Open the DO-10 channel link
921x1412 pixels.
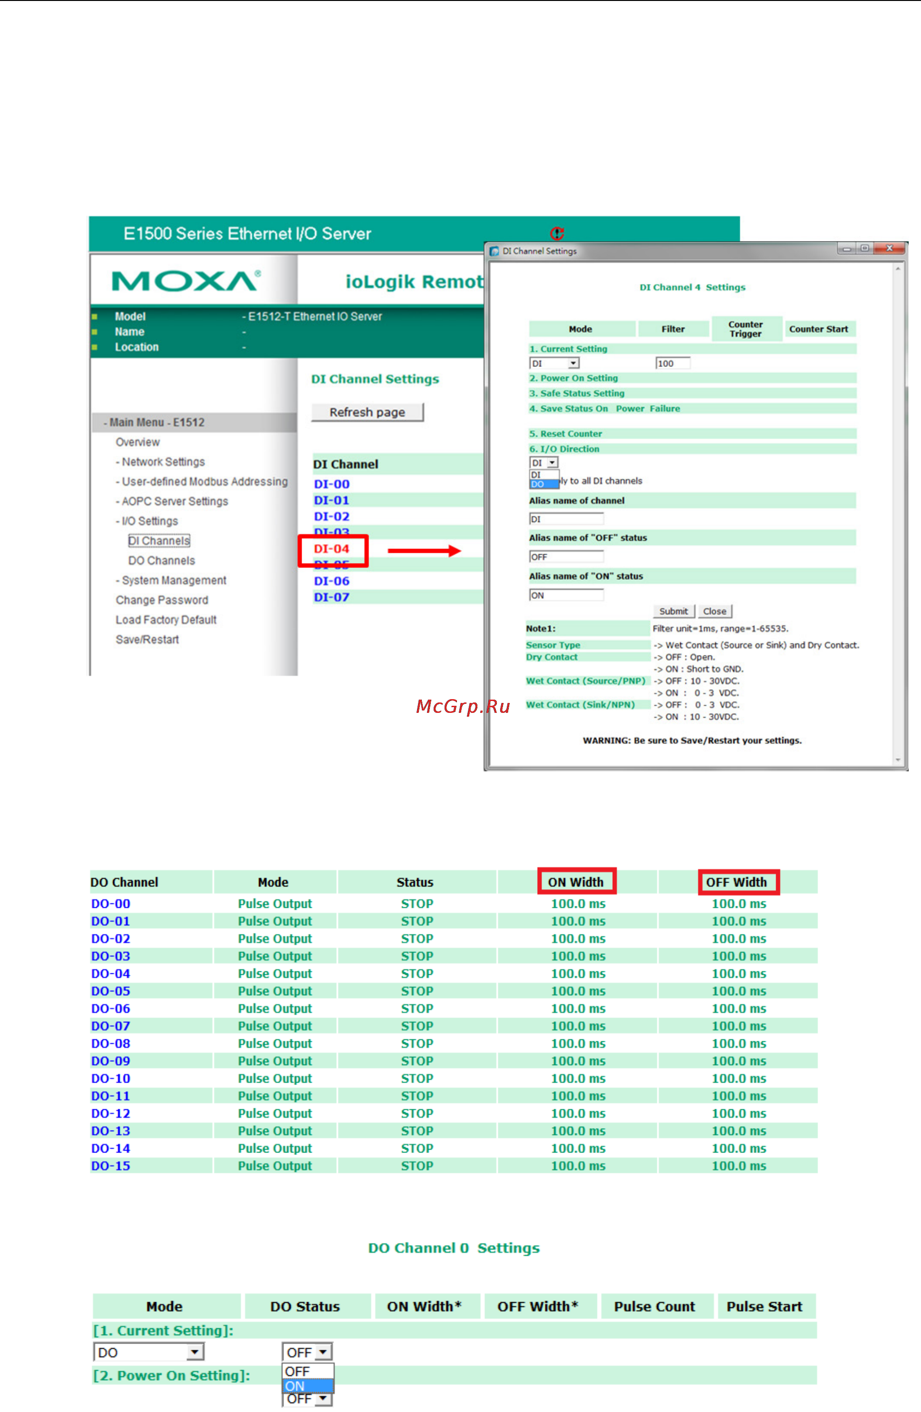(110, 1078)
